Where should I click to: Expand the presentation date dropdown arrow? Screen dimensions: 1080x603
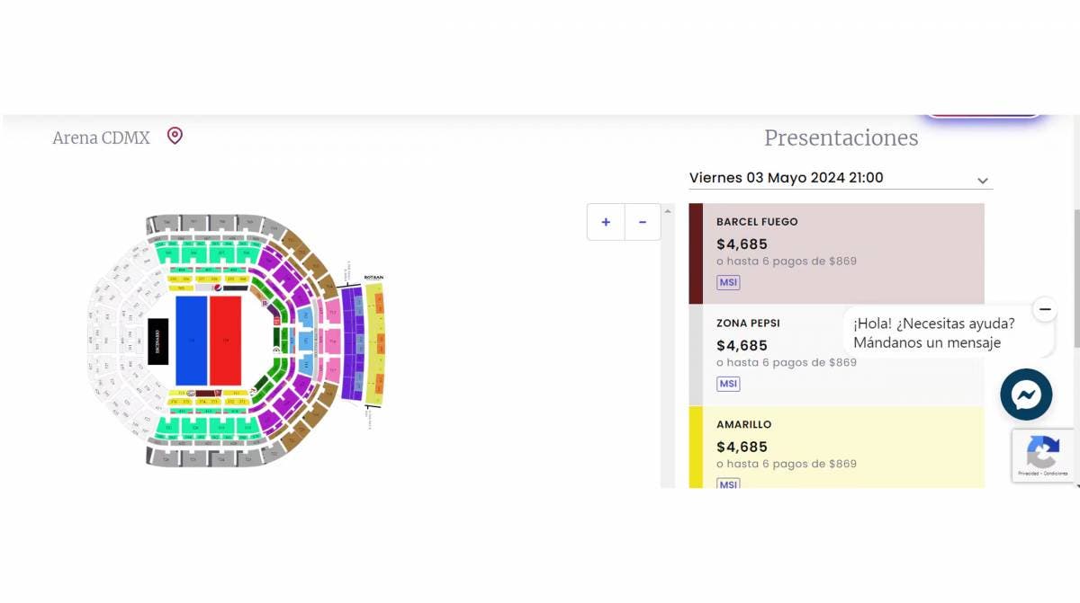pos(983,181)
